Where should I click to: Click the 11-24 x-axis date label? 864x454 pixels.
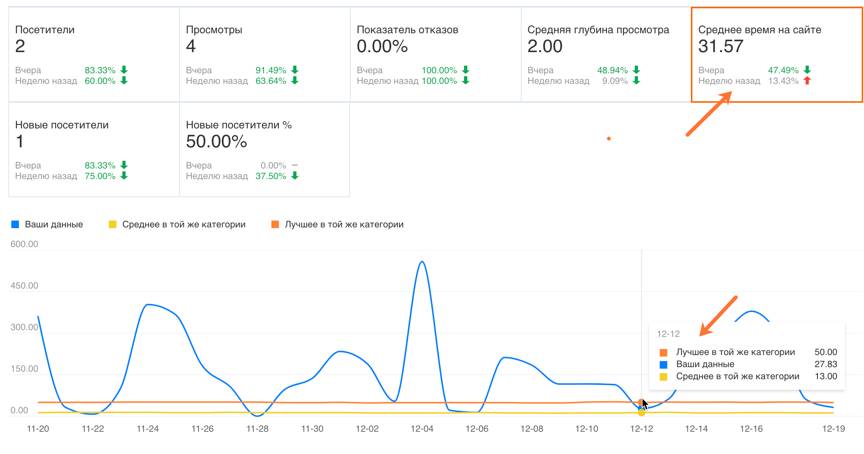click(x=148, y=429)
